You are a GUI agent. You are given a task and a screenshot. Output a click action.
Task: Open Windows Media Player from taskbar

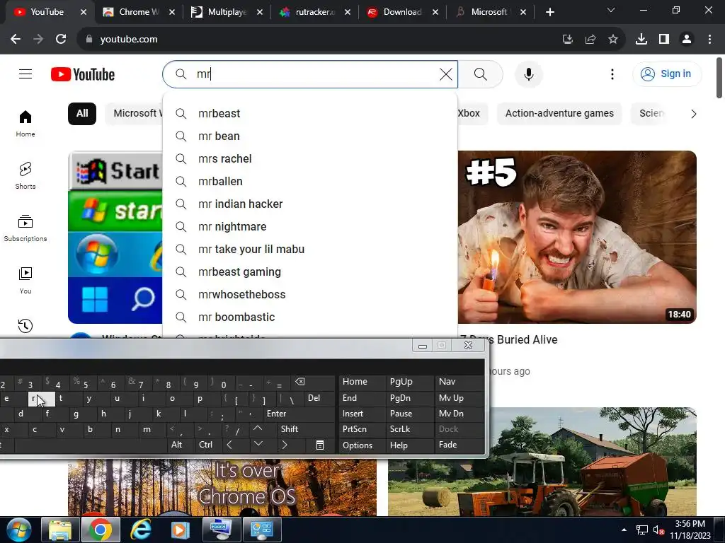pos(181,530)
